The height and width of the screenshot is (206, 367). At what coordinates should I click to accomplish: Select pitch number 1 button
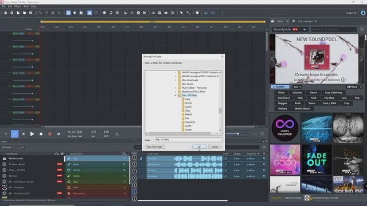(134, 157)
